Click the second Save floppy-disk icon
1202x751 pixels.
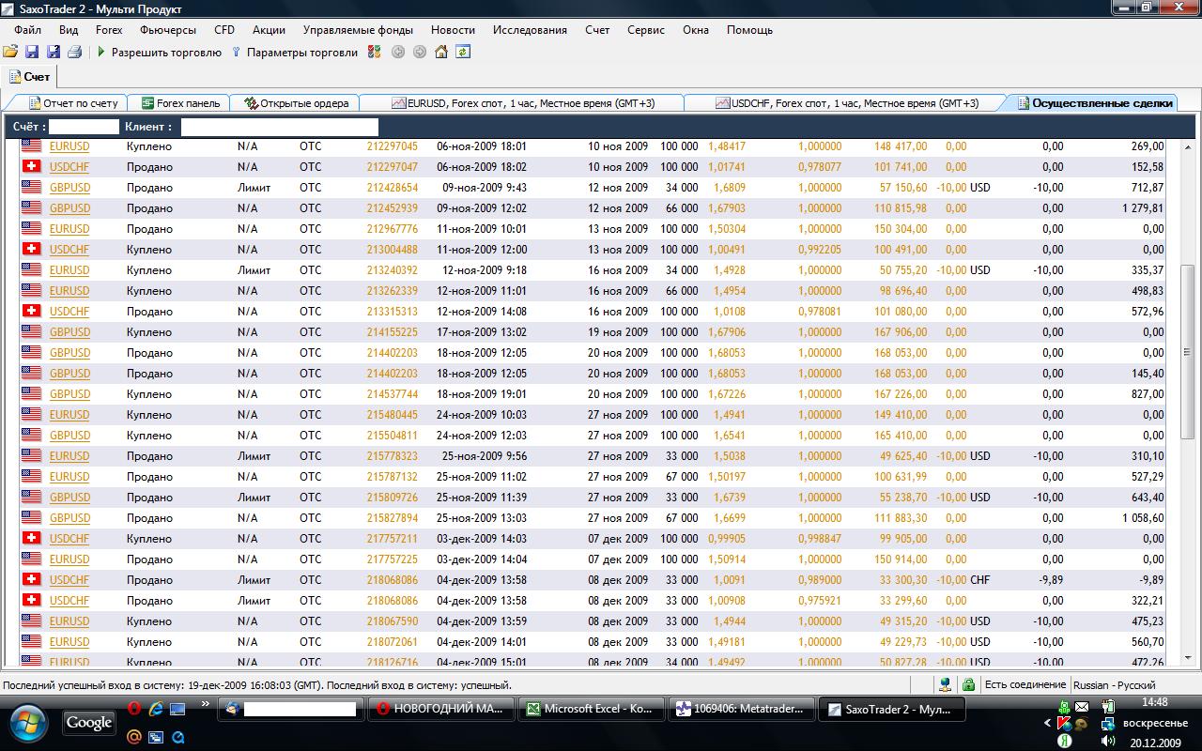click(x=54, y=53)
